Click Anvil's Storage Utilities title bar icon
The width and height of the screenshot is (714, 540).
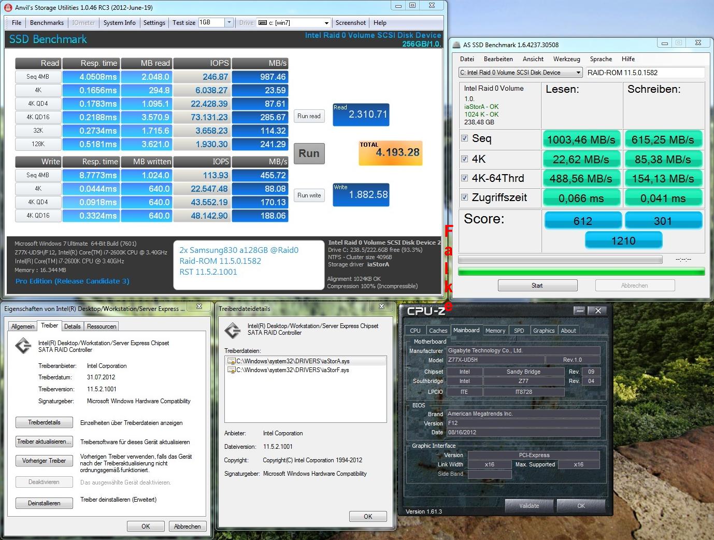pyautogui.click(x=8, y=7)
